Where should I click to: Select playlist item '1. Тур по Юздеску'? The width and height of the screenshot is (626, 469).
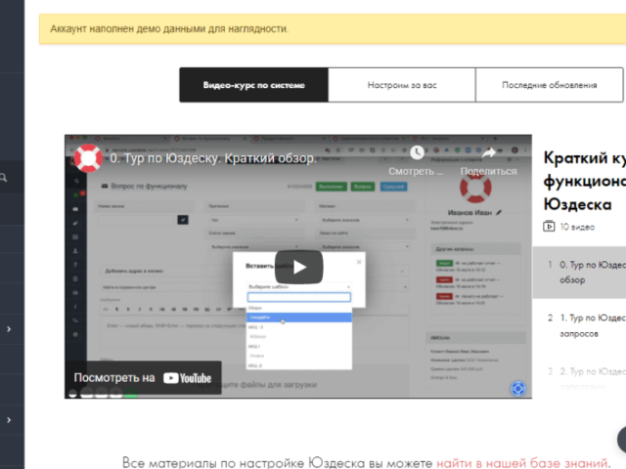point(580,325)
